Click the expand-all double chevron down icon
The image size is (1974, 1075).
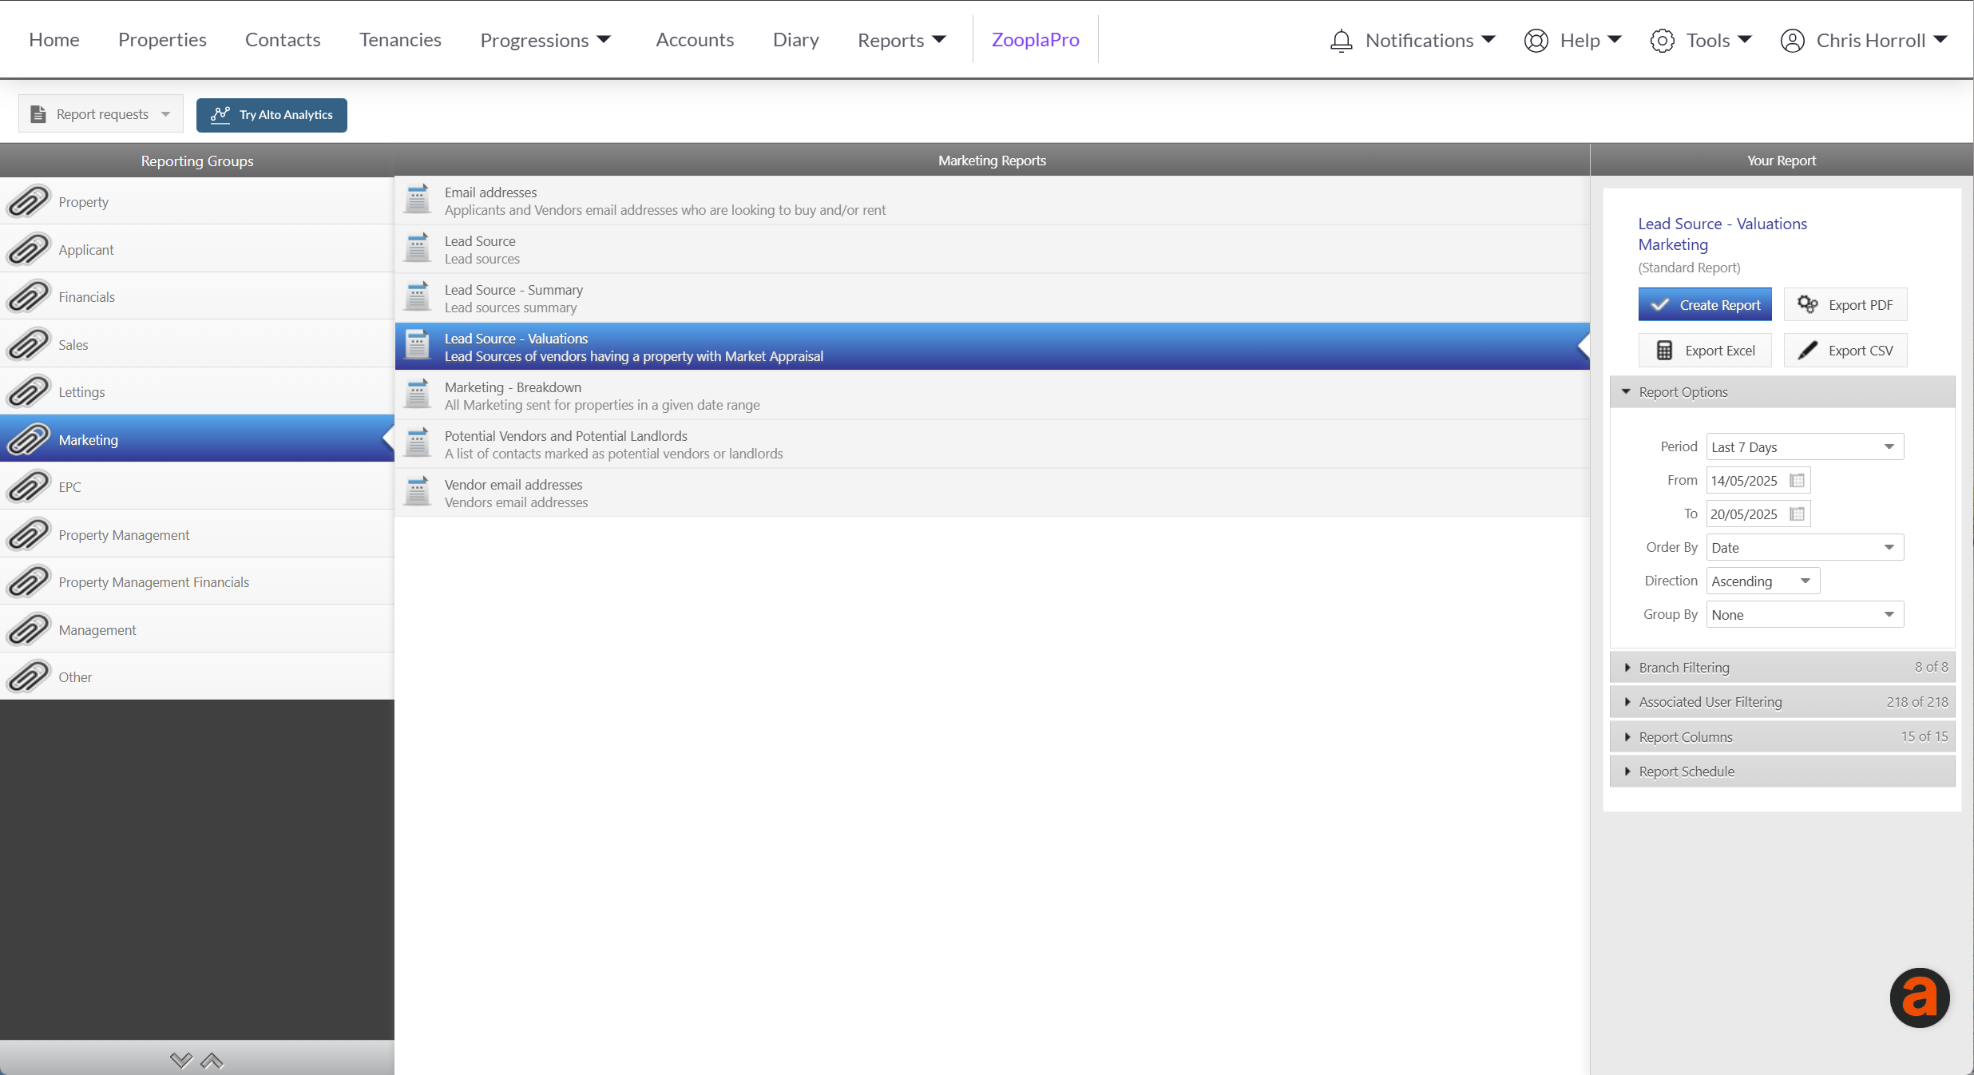point(181,1061)
